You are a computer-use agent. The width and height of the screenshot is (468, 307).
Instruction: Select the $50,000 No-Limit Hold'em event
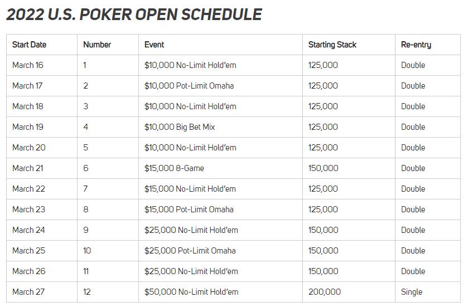pyautogui.click(x=191, y=292)
